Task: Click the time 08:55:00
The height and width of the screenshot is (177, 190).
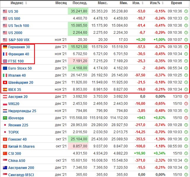Action: click(175, 146)
